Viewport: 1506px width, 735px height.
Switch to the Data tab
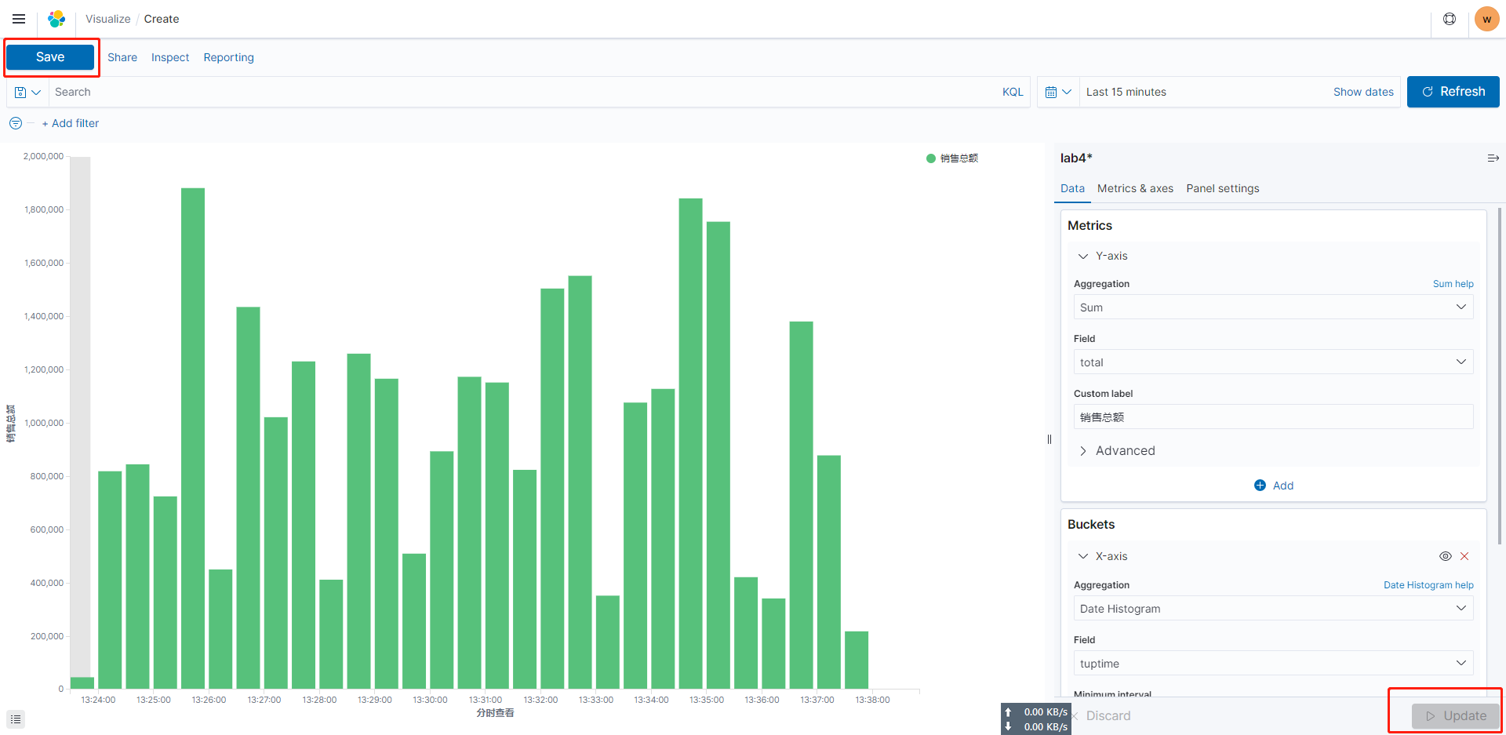click(x=1072, y=188)
